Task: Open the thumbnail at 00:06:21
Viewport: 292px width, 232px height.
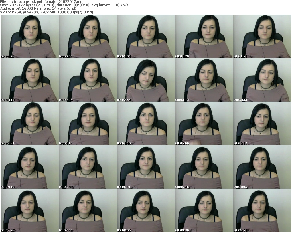Action: click(x=146, y=167)
